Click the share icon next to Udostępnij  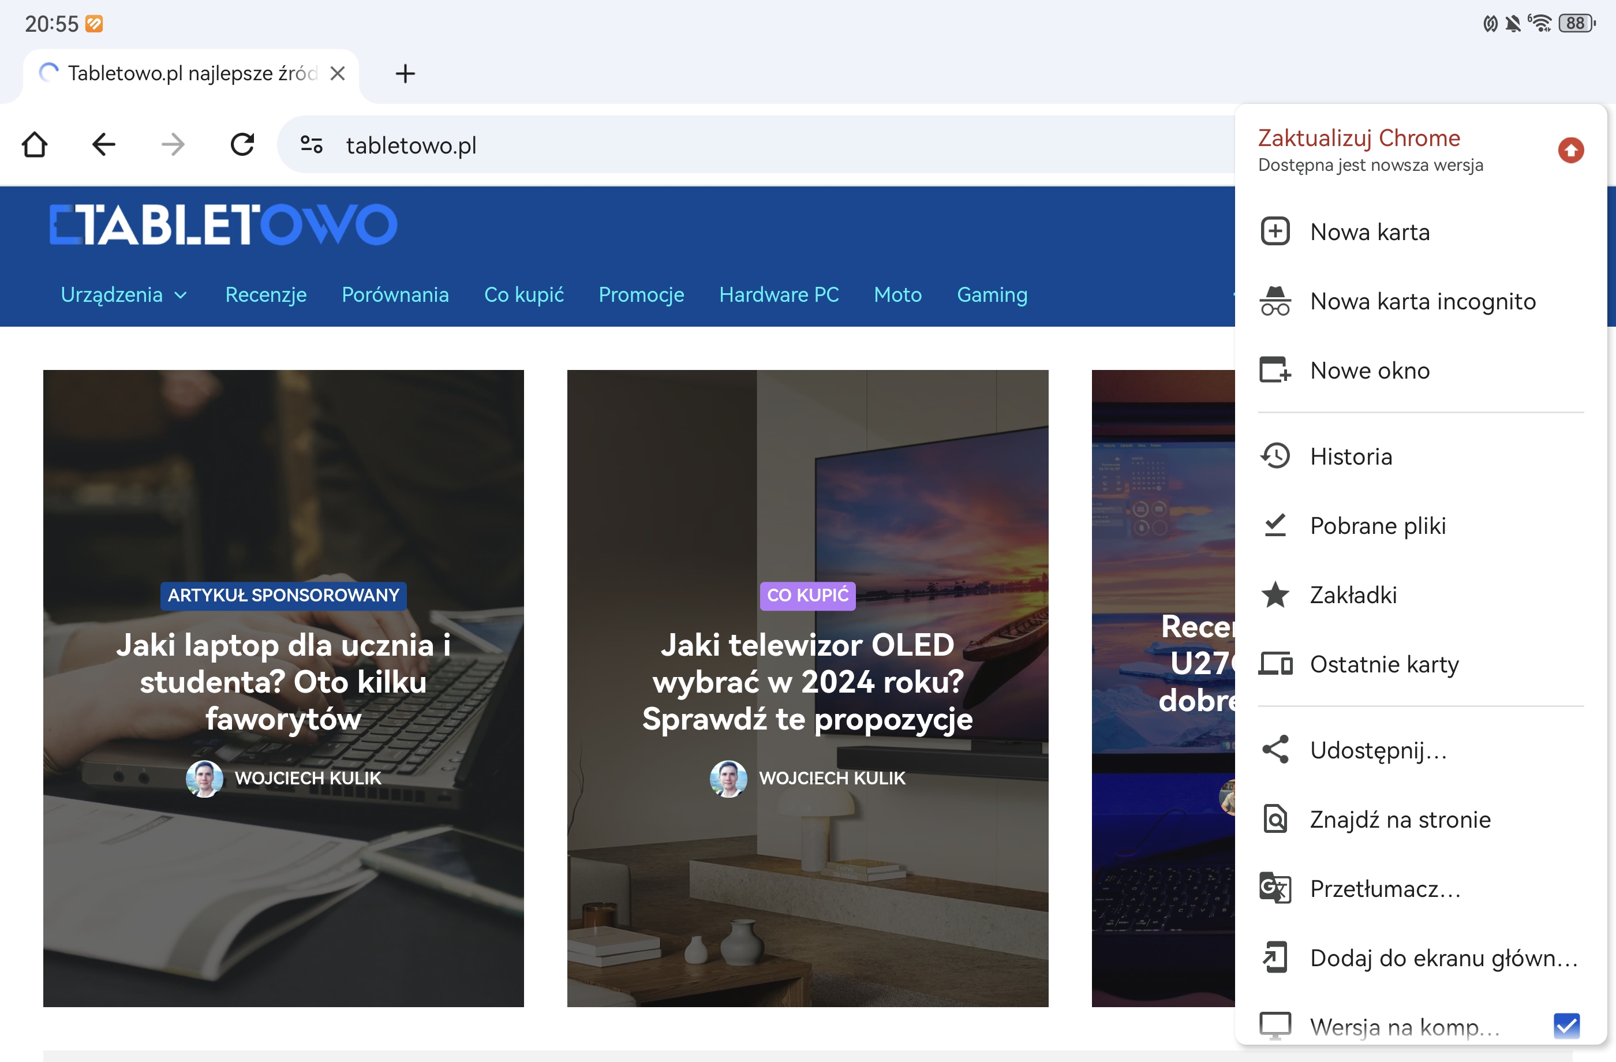(1275, 750)
